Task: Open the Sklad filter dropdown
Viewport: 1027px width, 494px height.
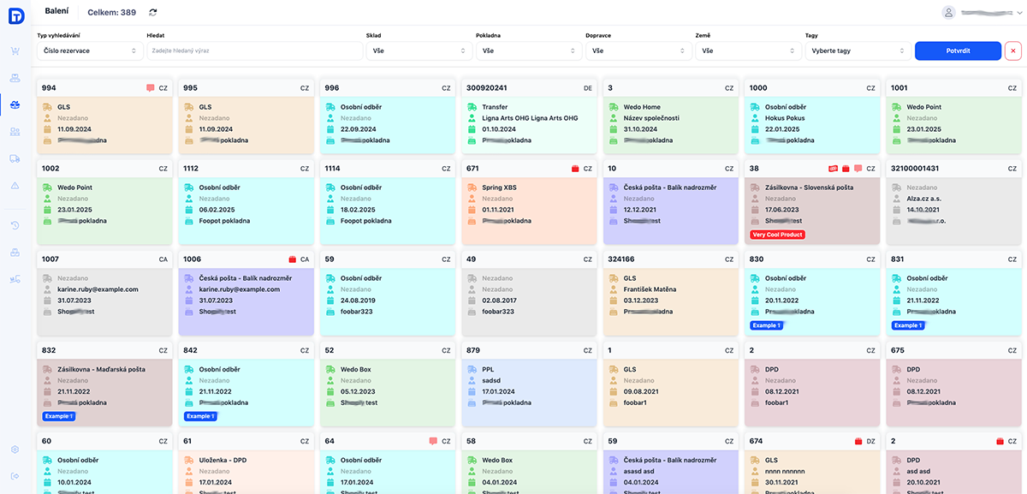Action: (419, 51)
